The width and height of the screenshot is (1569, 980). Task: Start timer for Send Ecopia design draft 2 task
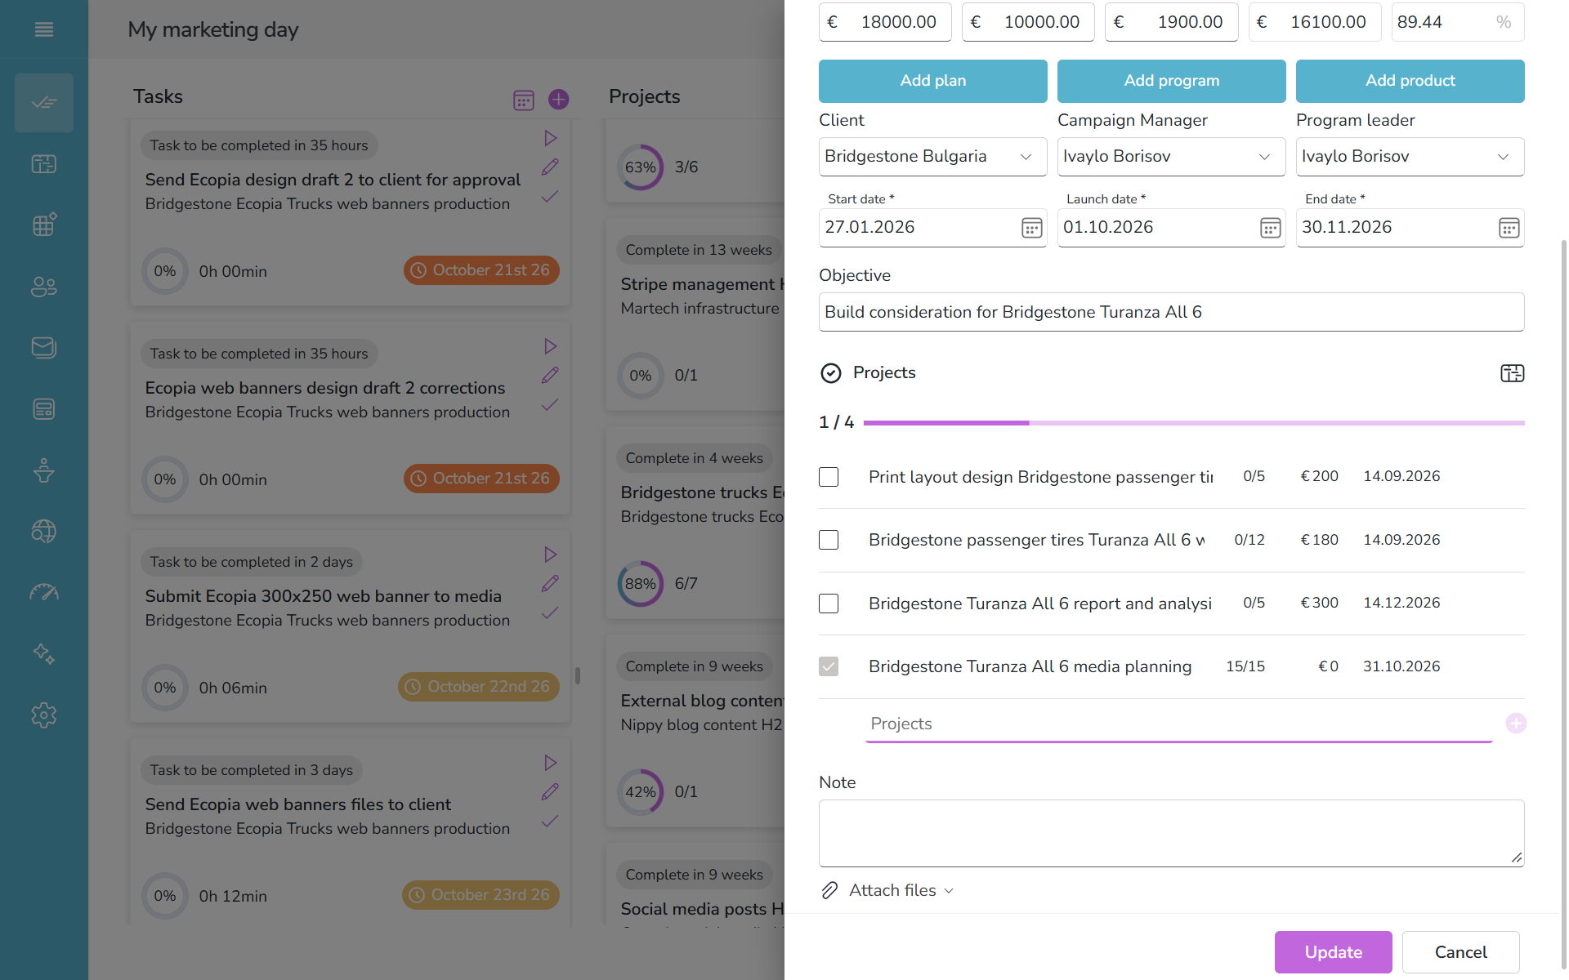(x=551, y=138)
